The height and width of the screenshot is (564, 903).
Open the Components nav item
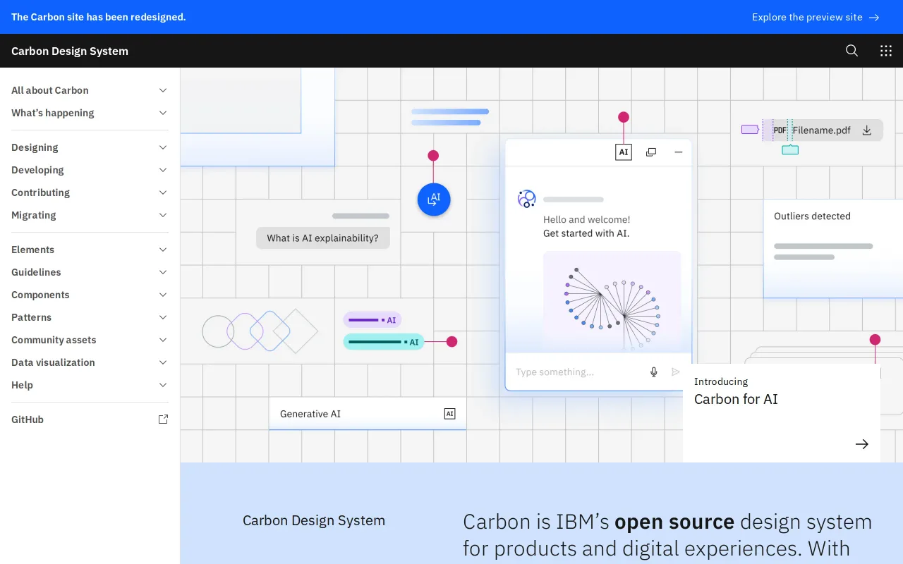90,295
